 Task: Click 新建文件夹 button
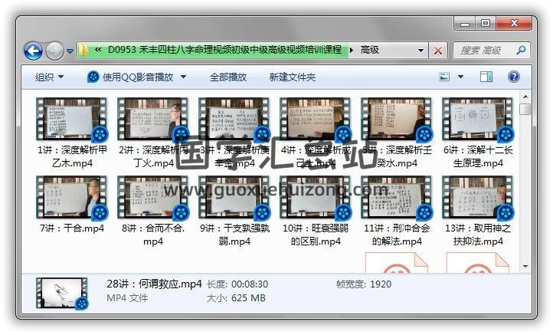pos(293,77)
